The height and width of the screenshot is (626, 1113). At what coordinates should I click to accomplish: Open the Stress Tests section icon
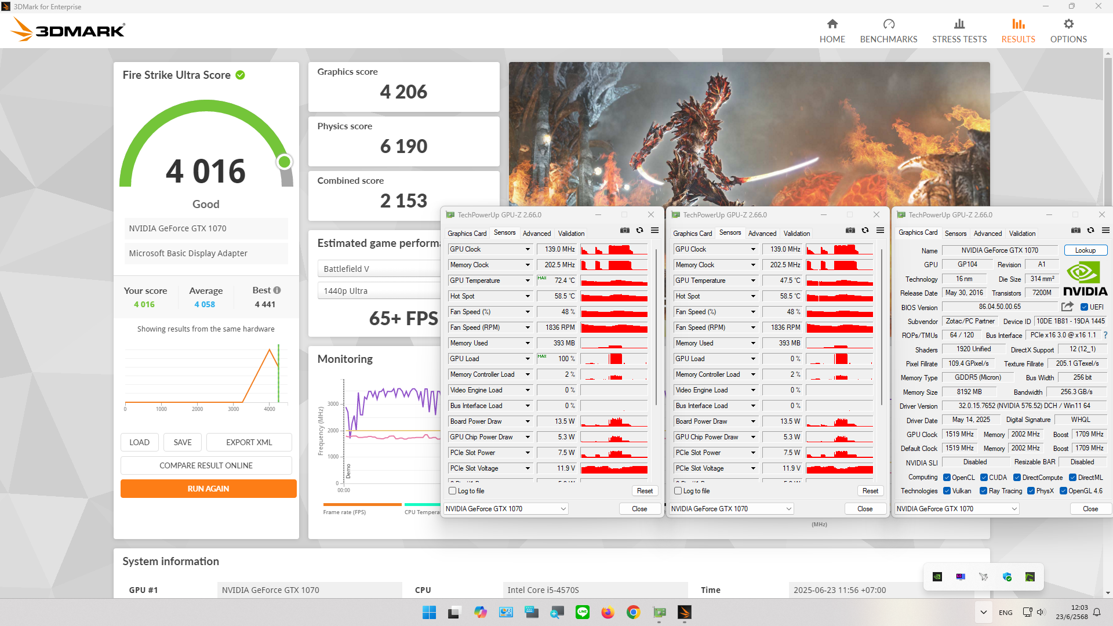pyautogui.click(x=959, y=24)
